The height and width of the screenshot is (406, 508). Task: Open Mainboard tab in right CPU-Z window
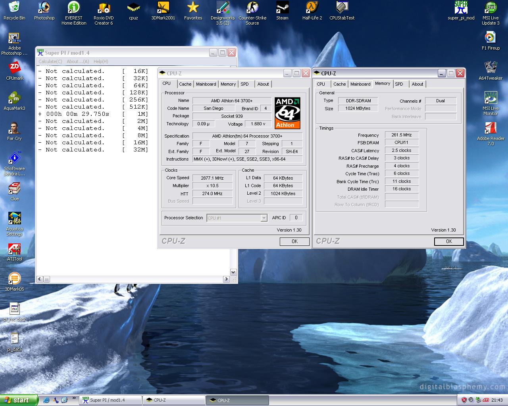[360, 84]
